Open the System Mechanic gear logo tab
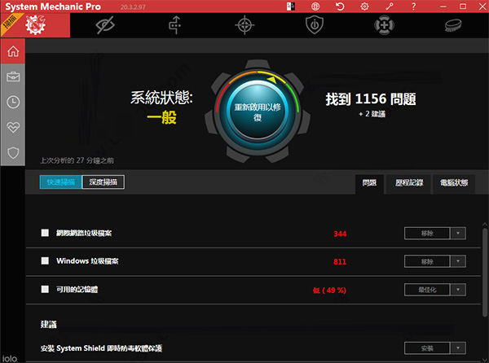Image resolution: width=489 pixels, height=363 pixels. point(35,25)
